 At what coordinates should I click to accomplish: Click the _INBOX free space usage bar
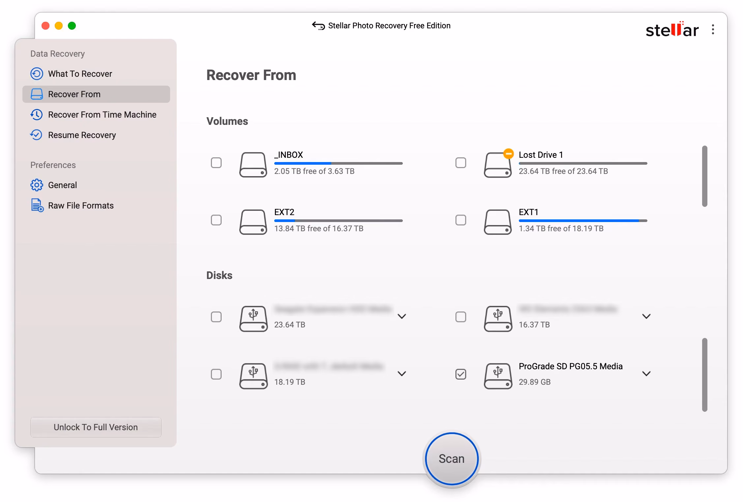coord(339,163)
